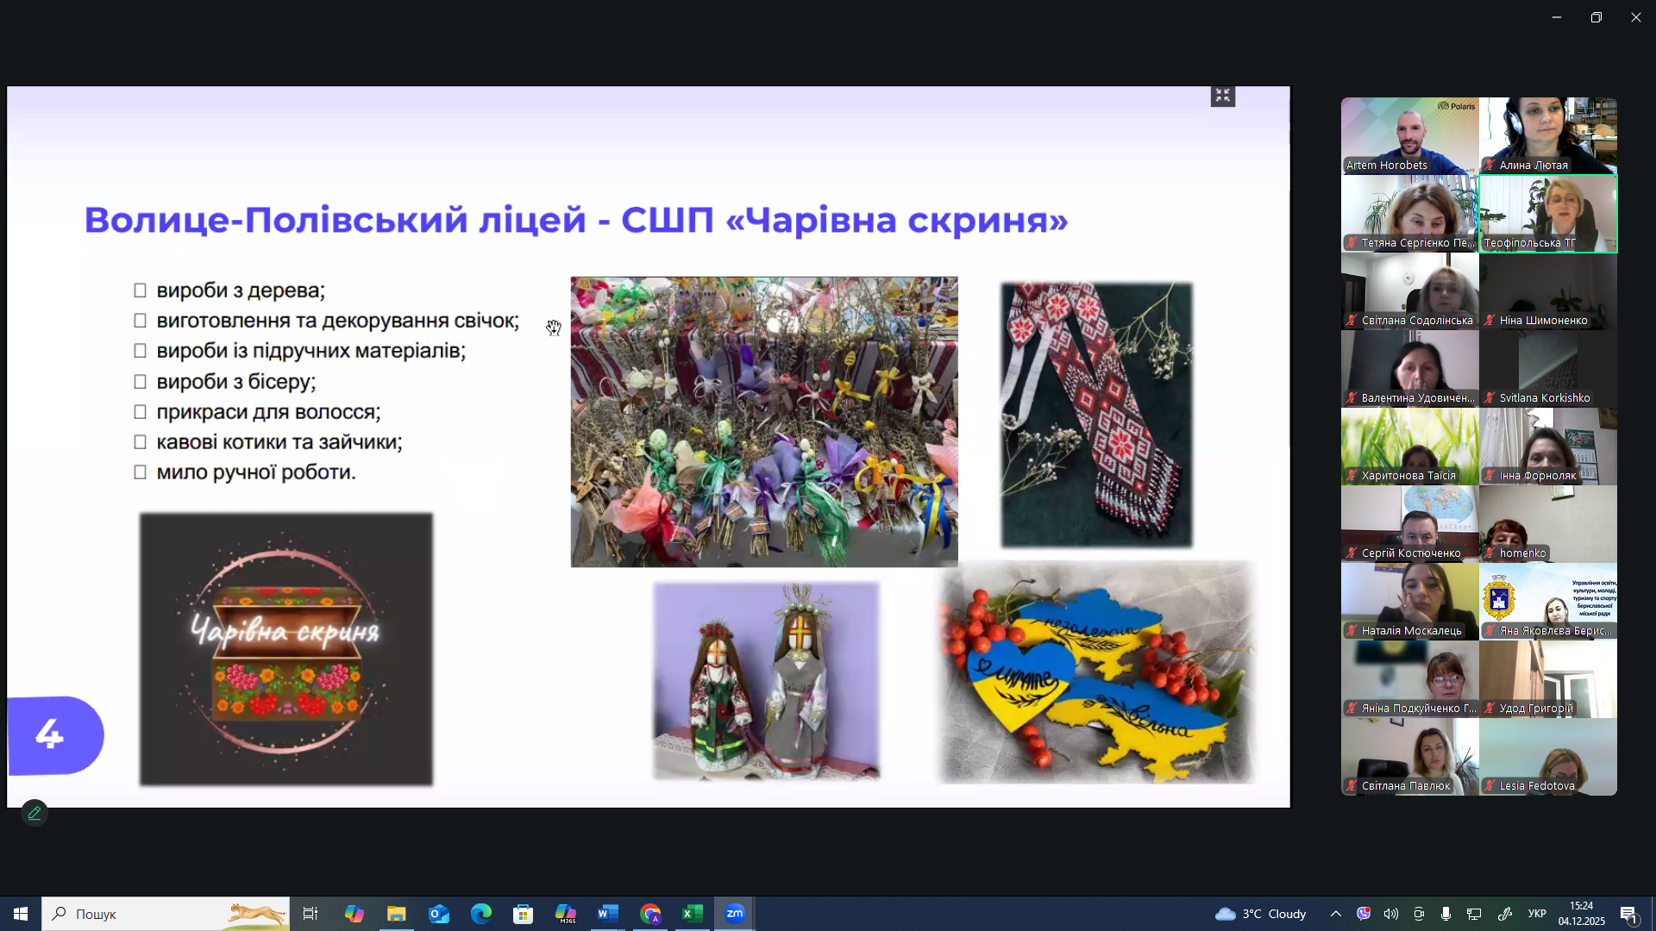The height and width of the screenshot is (931, 1656).
Task: Click the microphone icon in system tray
Action: pos(1446,914)
